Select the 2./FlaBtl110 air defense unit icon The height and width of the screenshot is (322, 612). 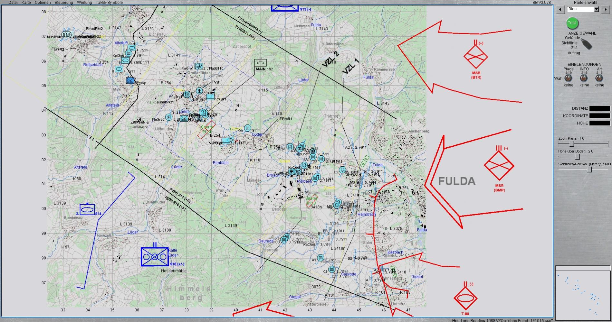(x=199, y=66)
